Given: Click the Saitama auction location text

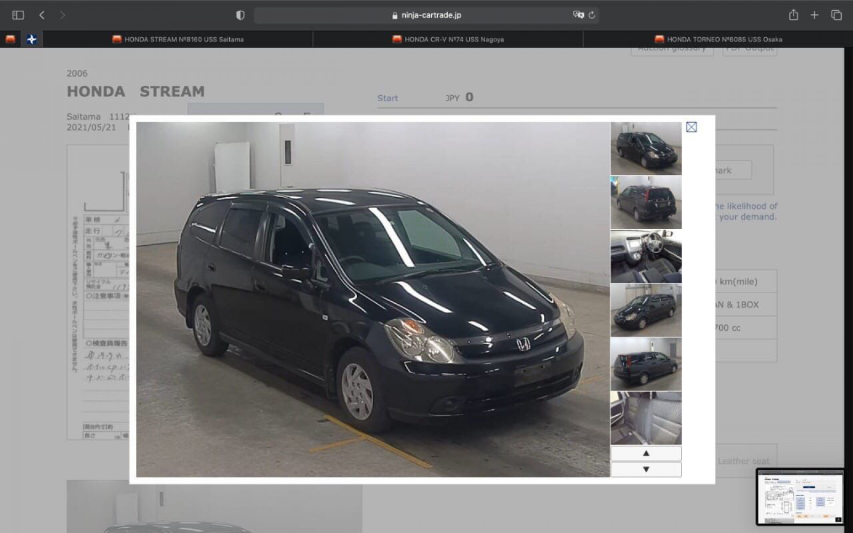Looking at the screenshot, I should point(83,116).
